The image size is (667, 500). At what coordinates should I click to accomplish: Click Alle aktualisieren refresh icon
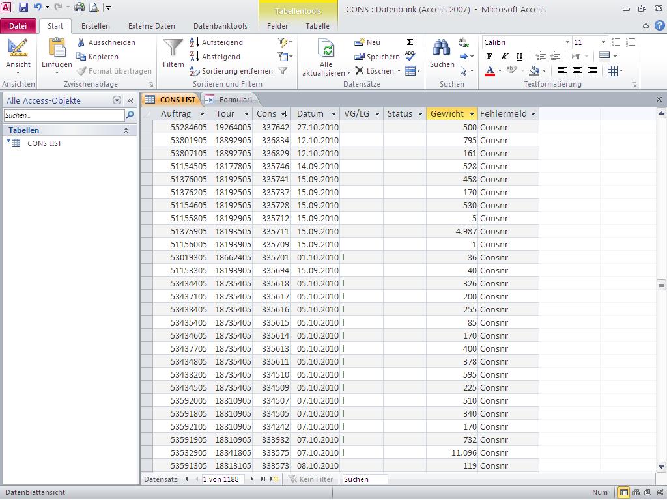click(326, 49)
